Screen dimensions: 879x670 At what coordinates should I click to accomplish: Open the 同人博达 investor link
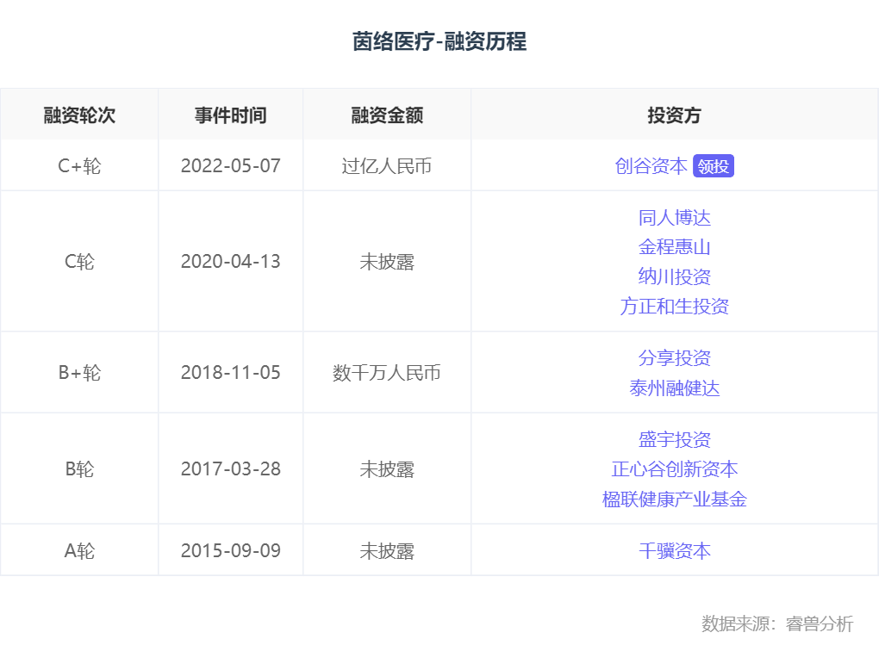coord(675,218)
